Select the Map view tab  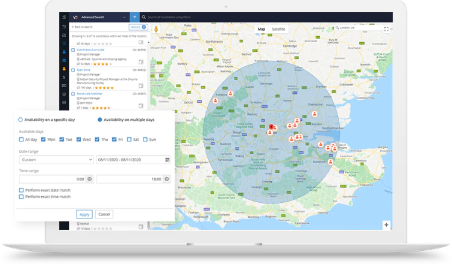[262, 29]
